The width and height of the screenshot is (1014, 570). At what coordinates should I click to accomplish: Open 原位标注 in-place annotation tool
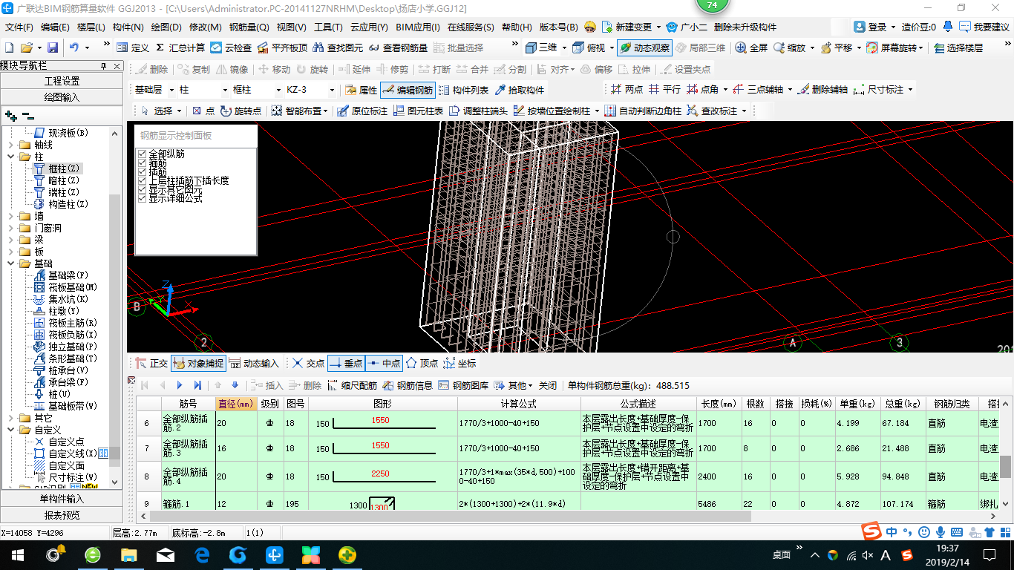[362, 111]
